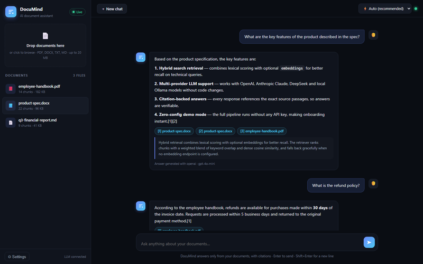The height and width of the screenshot is (264, 423).
Task: Click the Ask anything about your documents input
Action: [250, 244]
